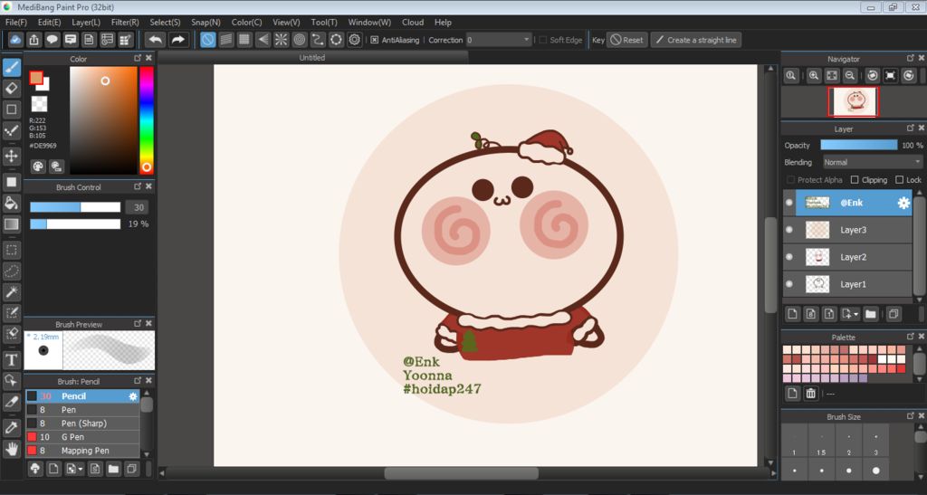Select the Eraser tool
Screen dimensions: 927x495
coord(11,89)
